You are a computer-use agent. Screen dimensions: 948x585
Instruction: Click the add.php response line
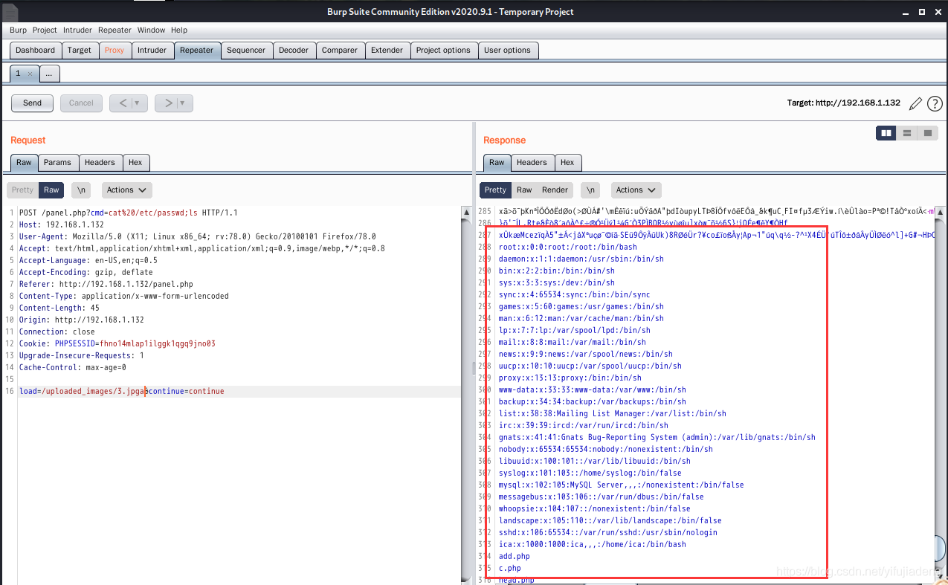[x=515, y=556]
